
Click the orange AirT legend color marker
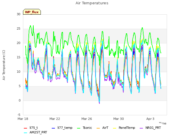pos(98,128)
